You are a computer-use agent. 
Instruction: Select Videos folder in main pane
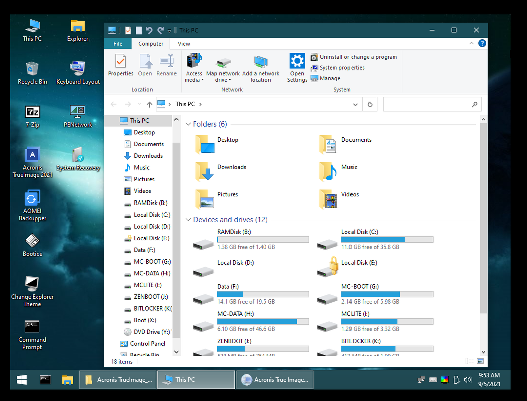[x=339, y=198]
